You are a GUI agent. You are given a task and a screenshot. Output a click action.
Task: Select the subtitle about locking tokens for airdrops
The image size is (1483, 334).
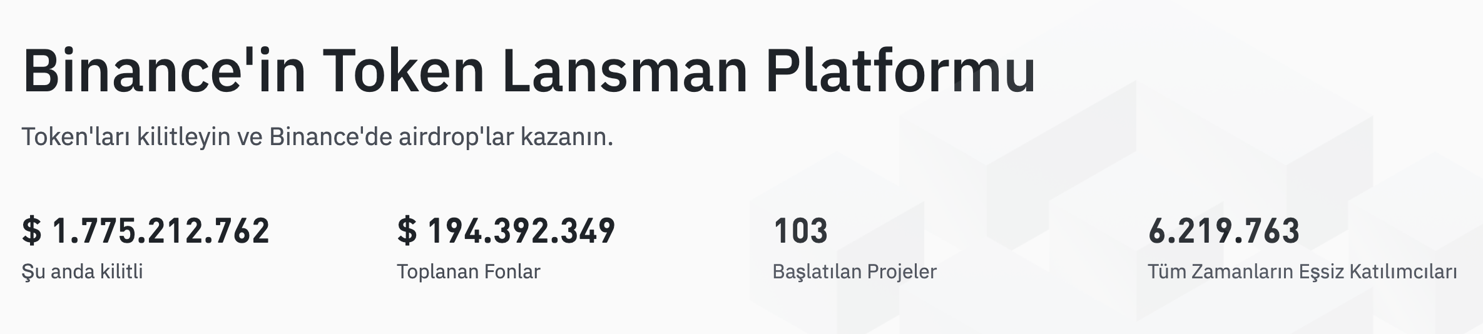317,137
